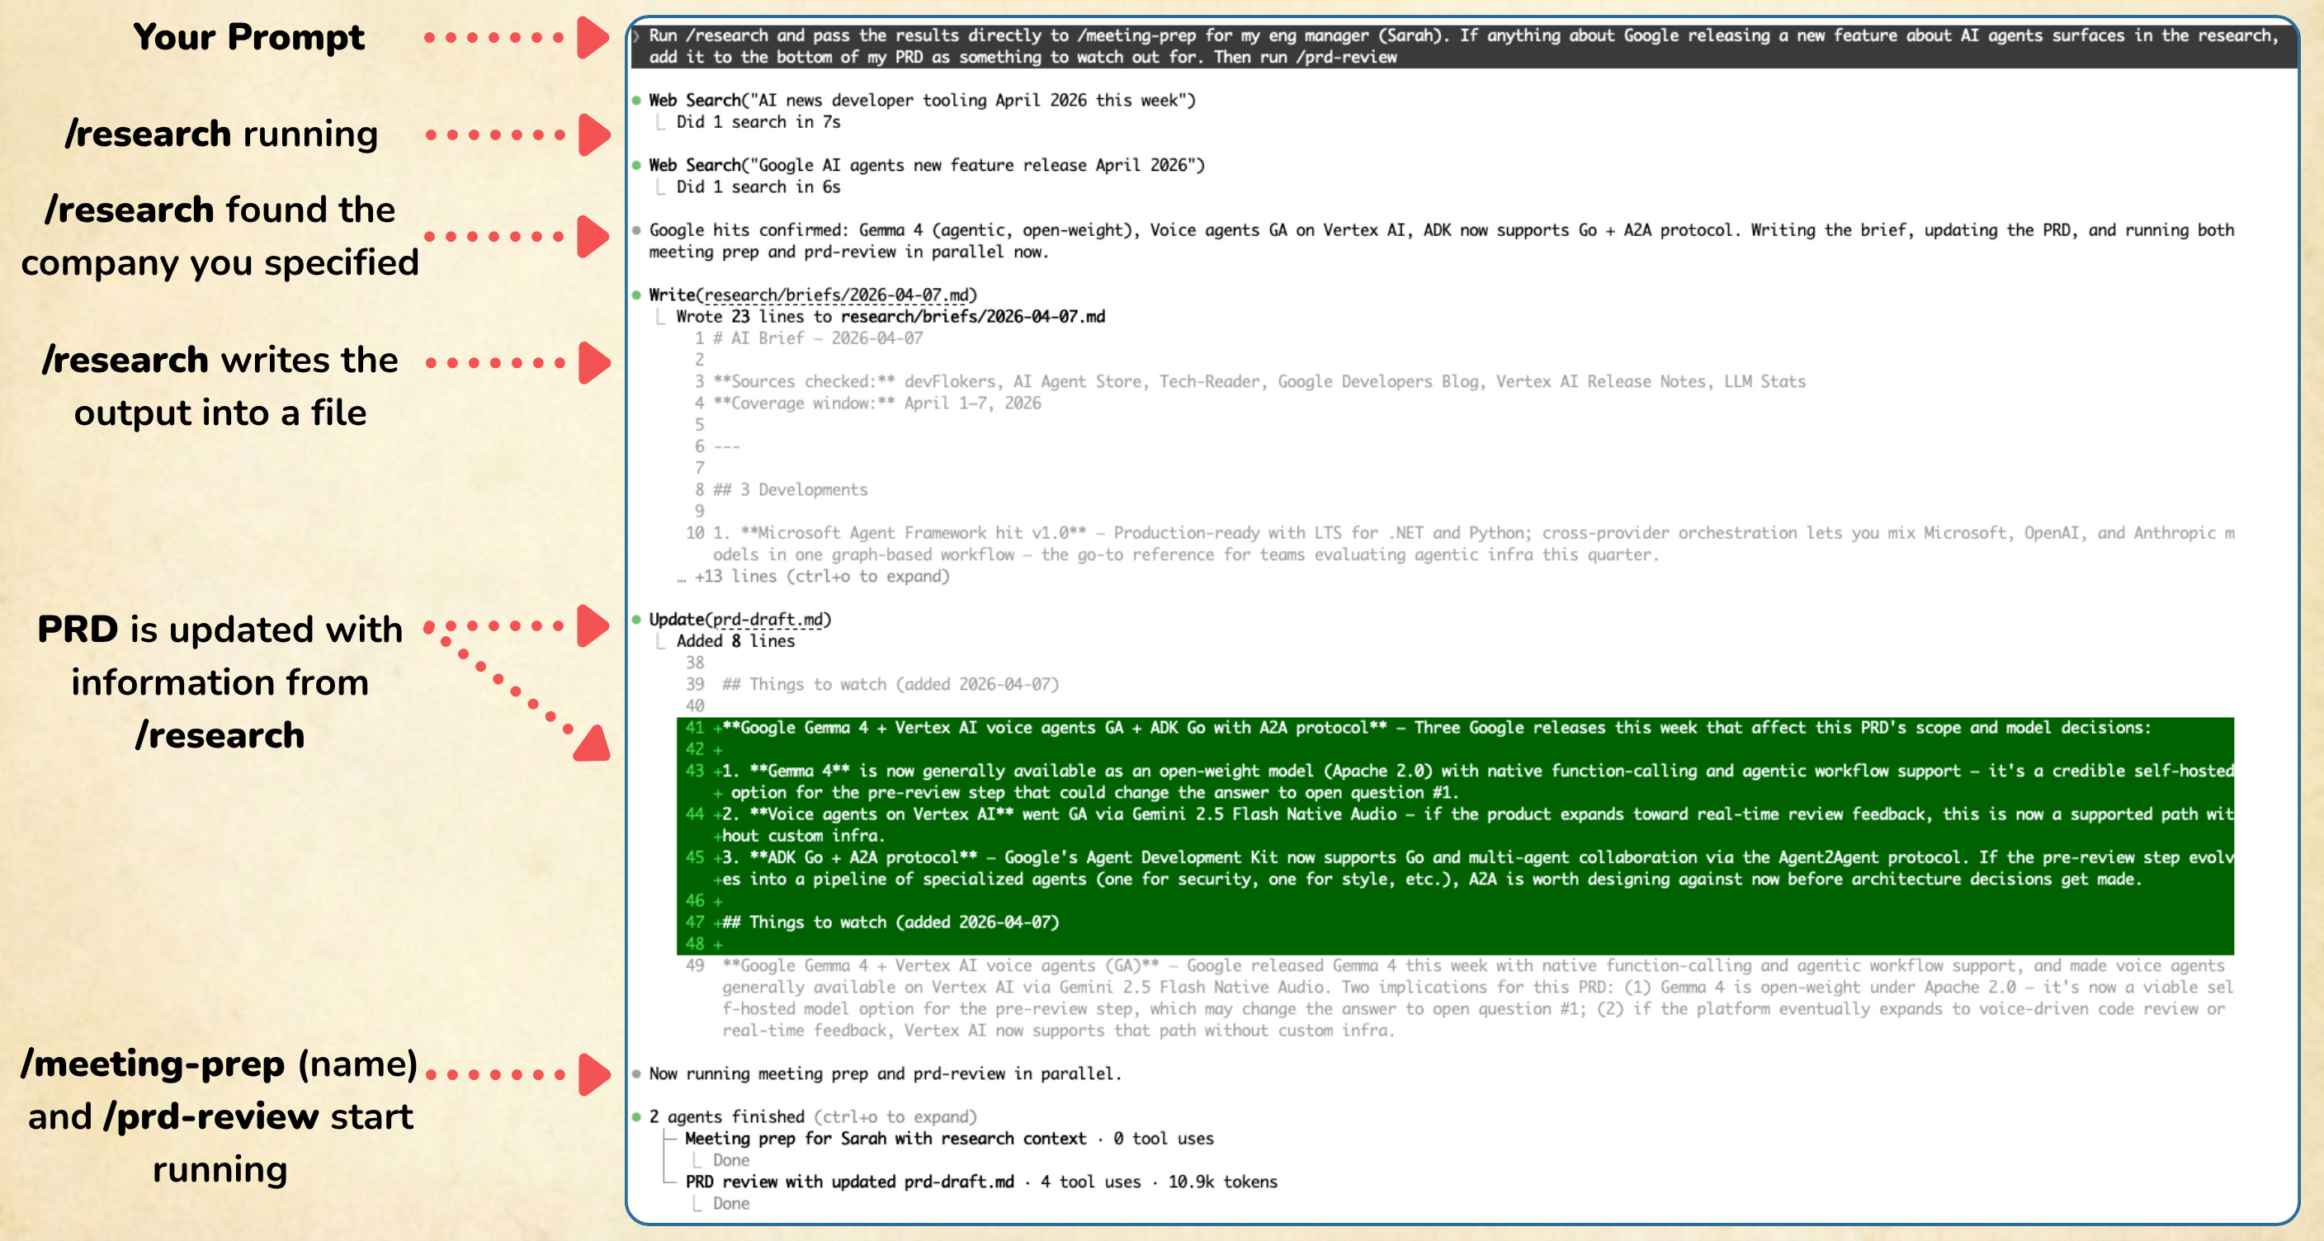The image size is (2324, 1241).
Task: Expand the "+13 lines (ctrl+o to expand)" section
Action: tap(813, 576)
